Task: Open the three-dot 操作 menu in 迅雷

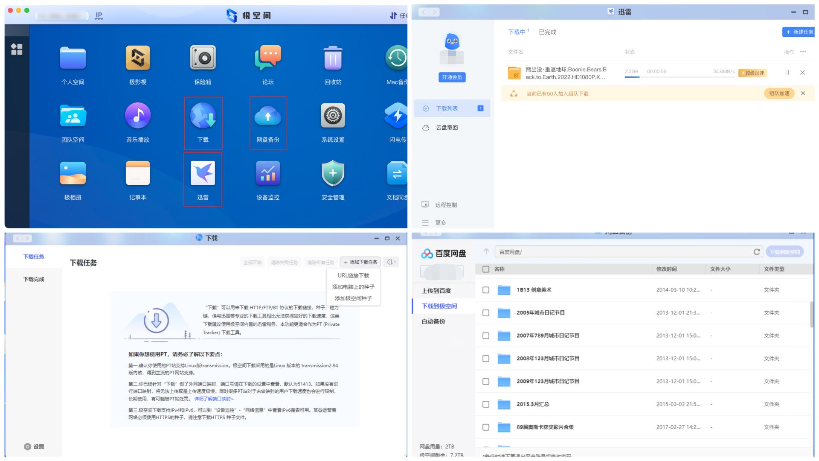Action: coord(803,52)
